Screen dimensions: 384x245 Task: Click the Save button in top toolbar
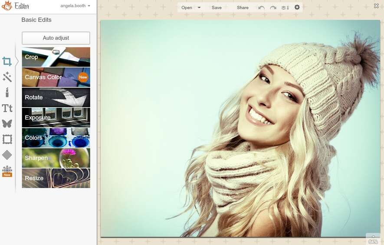click(217, 8)
